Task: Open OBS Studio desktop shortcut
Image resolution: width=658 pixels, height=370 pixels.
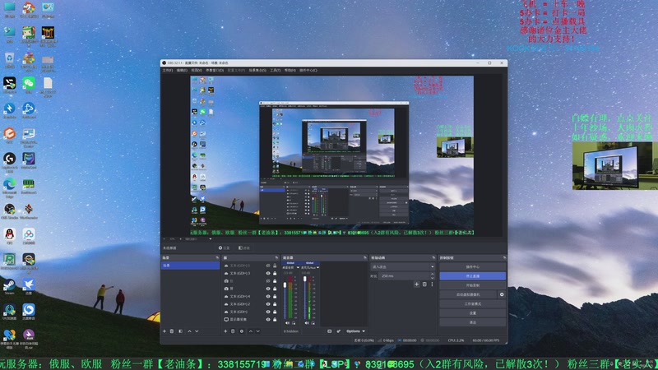Action: click(9, 211)
